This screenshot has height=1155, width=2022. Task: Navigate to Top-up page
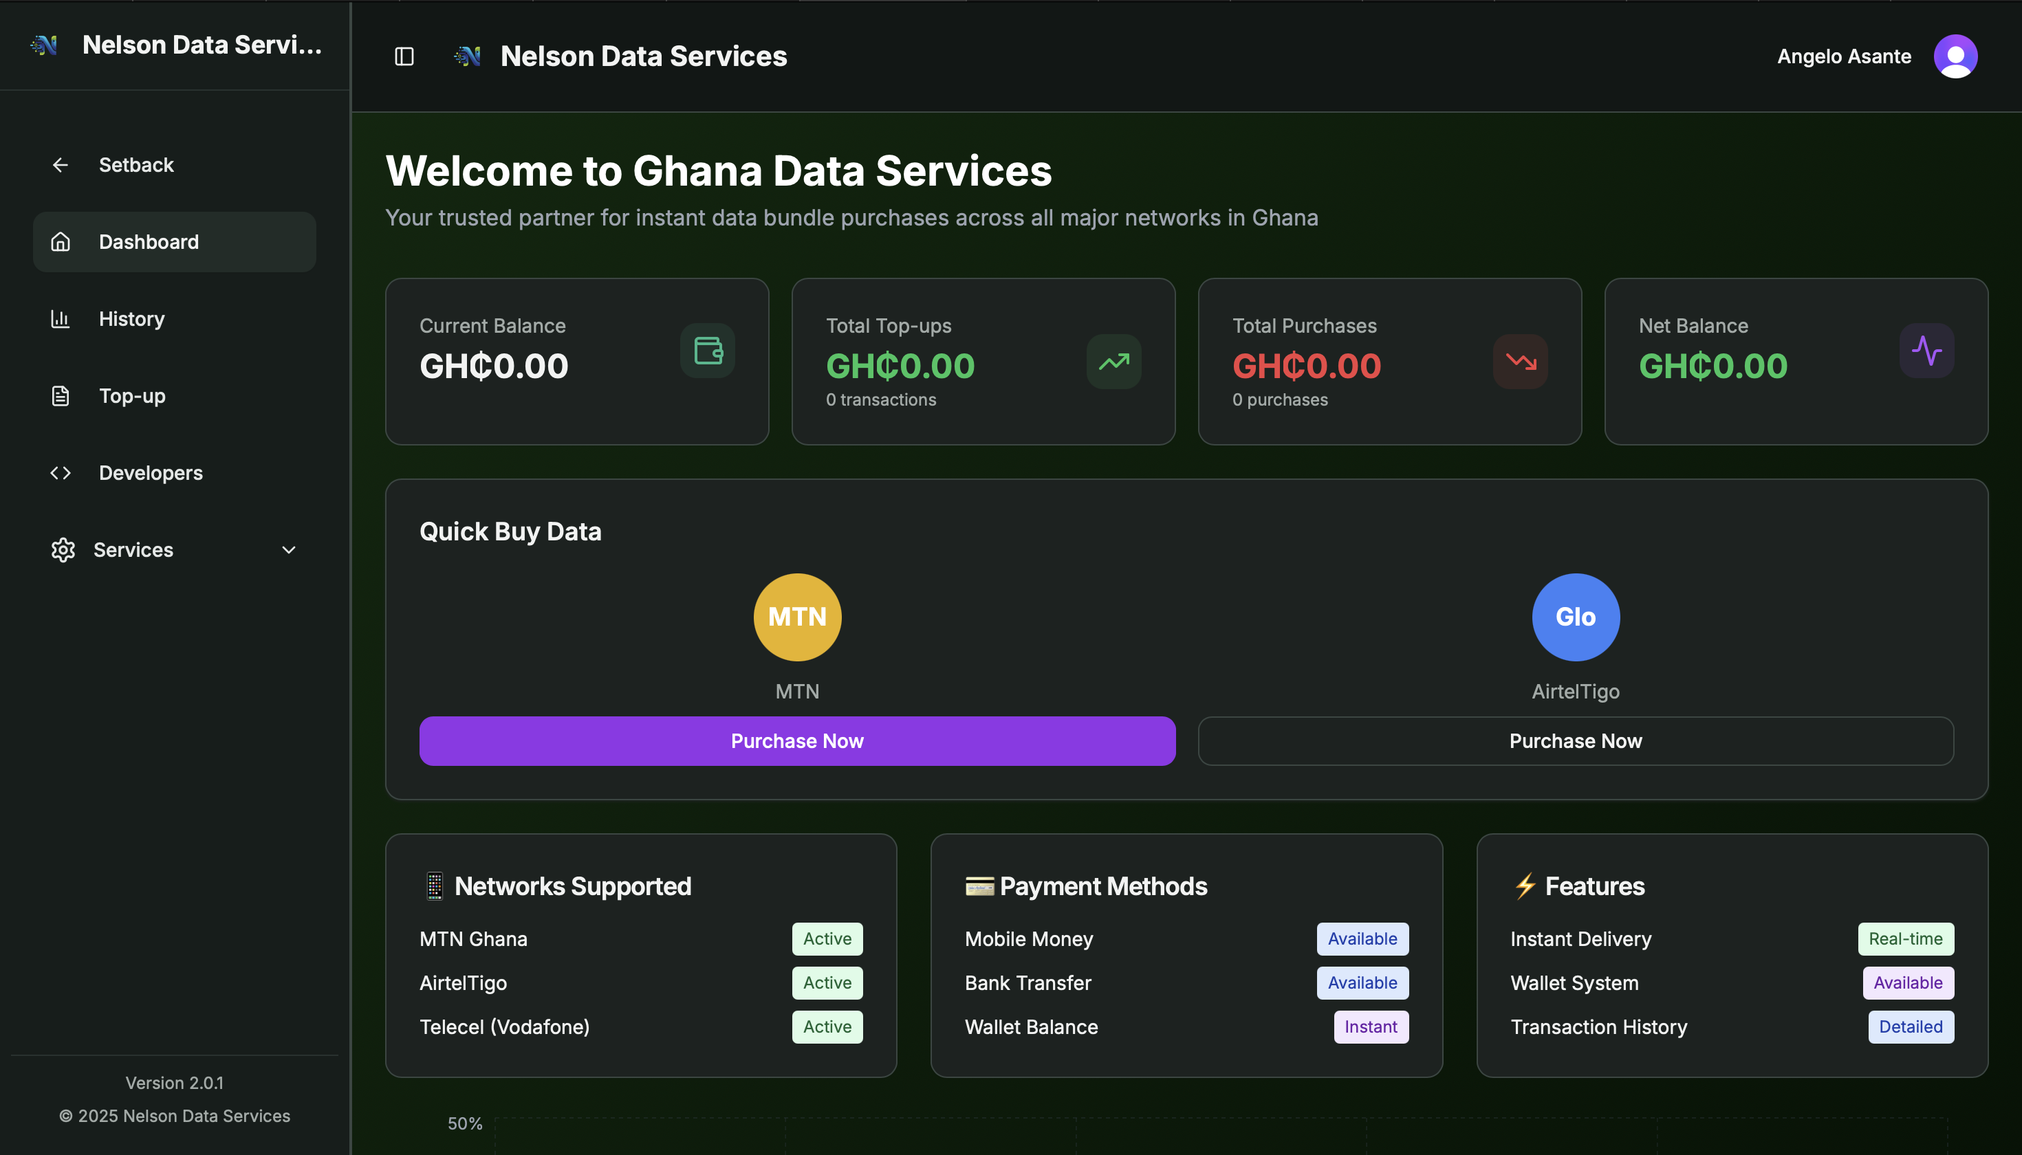coord(132,396)
